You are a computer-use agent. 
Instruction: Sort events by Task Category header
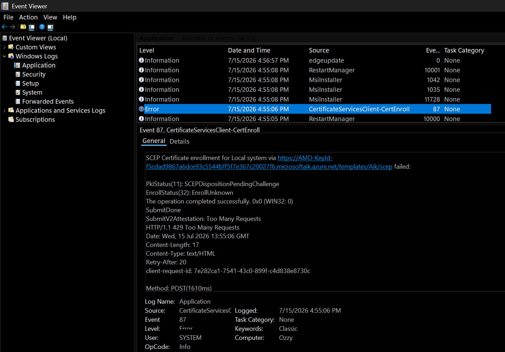click(x=464, y=50)
